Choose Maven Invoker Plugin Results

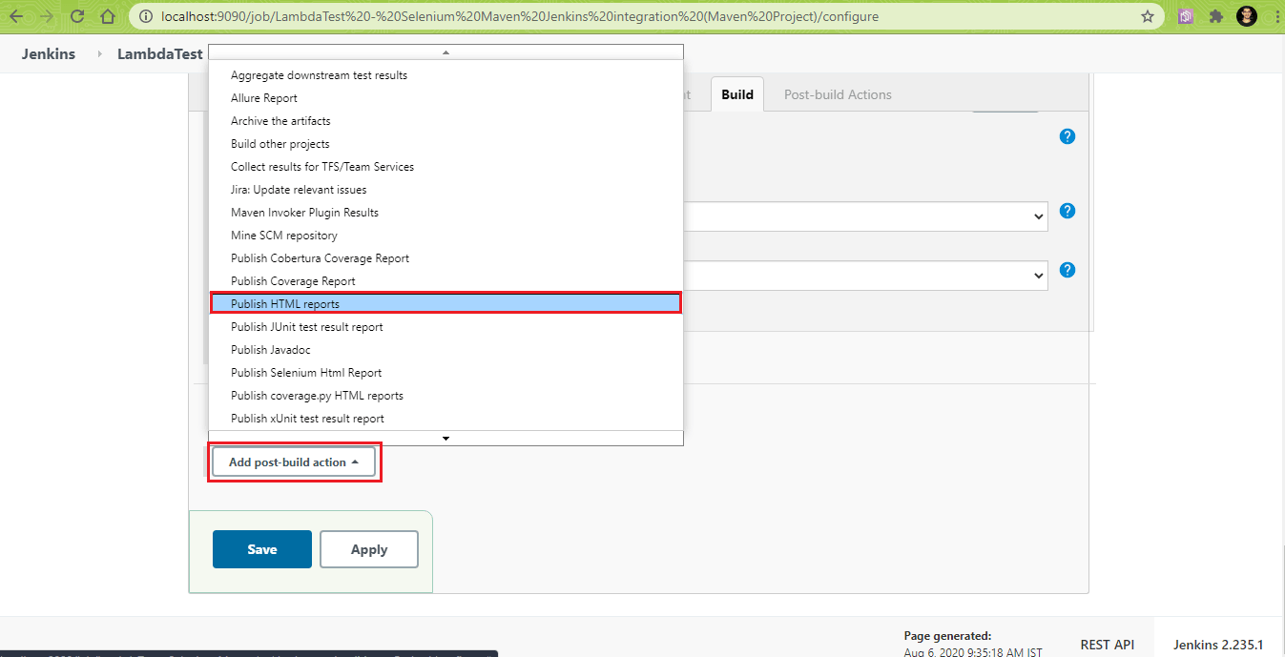click(x=446, y=213)
